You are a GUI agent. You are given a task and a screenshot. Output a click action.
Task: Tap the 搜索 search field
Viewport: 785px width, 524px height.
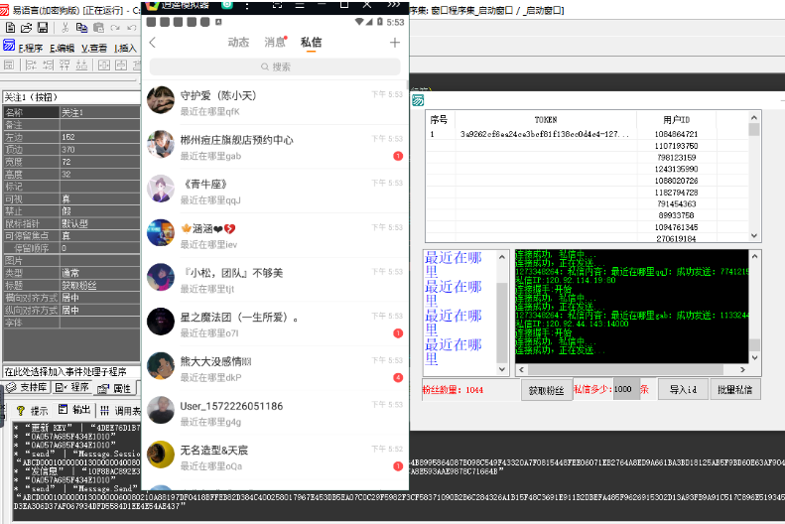275,67
